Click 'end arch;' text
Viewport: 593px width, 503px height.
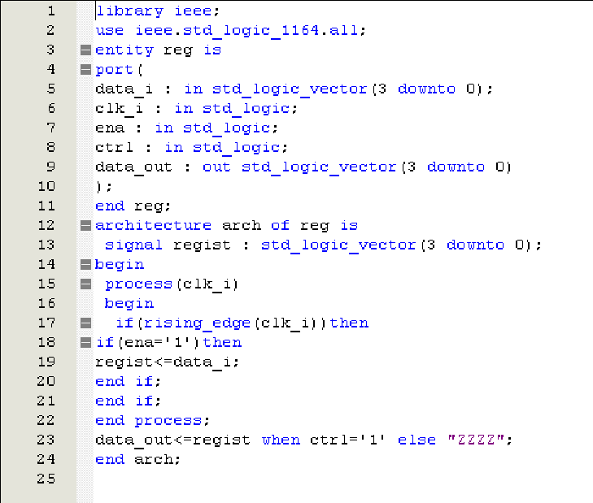tap(138, 460)
